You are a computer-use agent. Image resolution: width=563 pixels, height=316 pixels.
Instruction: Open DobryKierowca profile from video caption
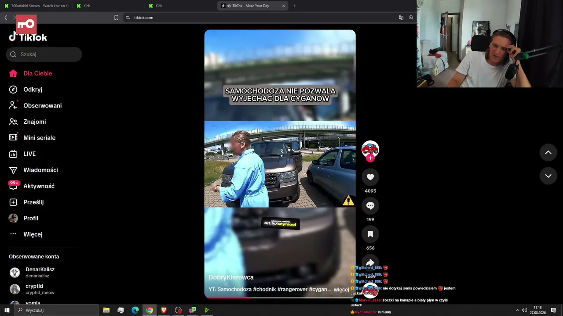(231, 277)
